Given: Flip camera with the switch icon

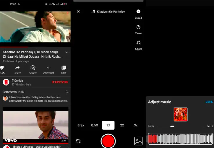Looking at the screenshot, I should click(x=78, y=141).
